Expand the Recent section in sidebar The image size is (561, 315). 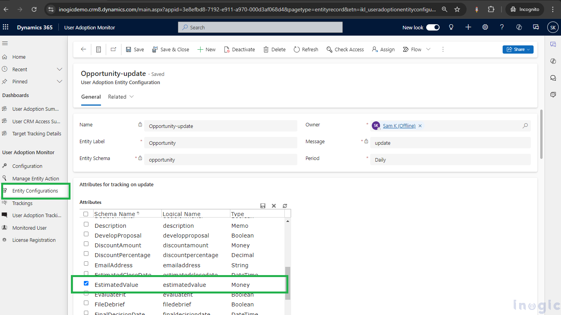[60, 69]
